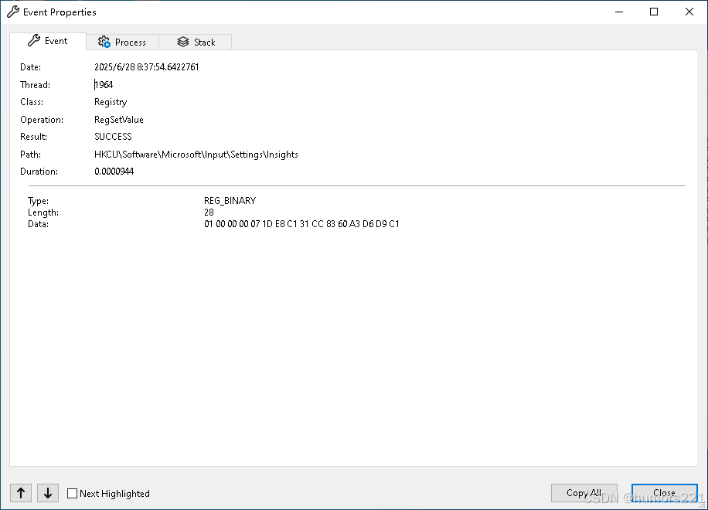Viewport: 708px width, 510px height.
Task: Enable the Next Highlighted checkbox
Action: click(72, 493)
